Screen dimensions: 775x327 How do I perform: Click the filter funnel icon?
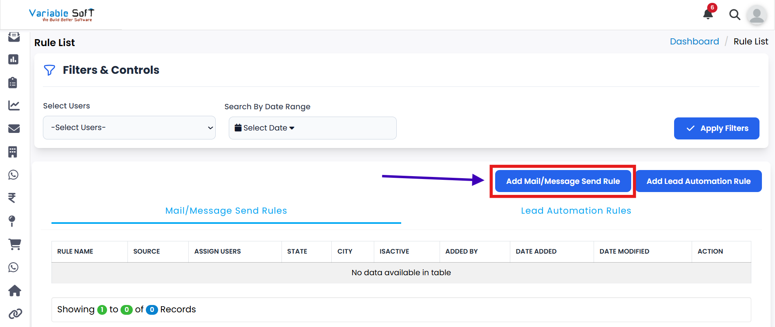(x=49, y=70)
